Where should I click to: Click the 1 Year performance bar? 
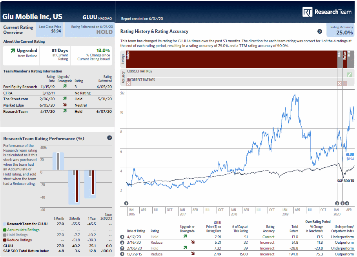click(x=90, y=184)
